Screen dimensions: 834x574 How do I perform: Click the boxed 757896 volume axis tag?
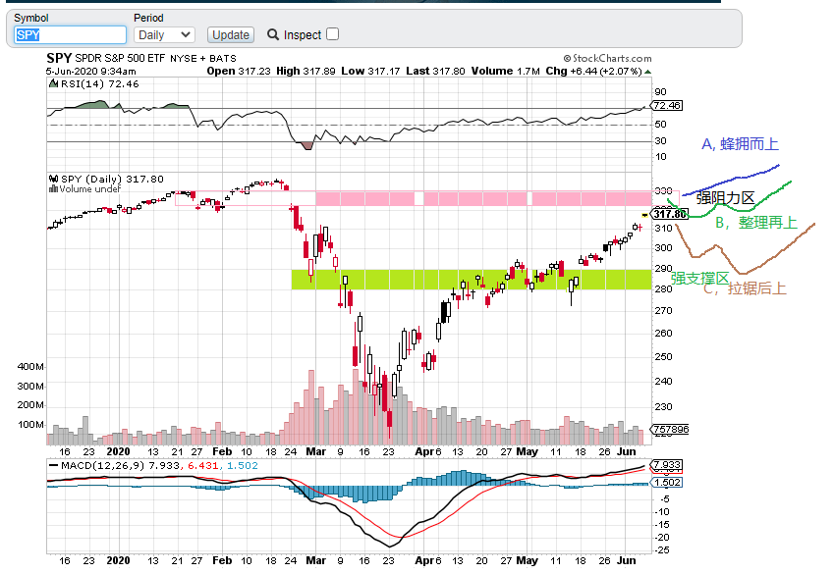tap(670, 429)
